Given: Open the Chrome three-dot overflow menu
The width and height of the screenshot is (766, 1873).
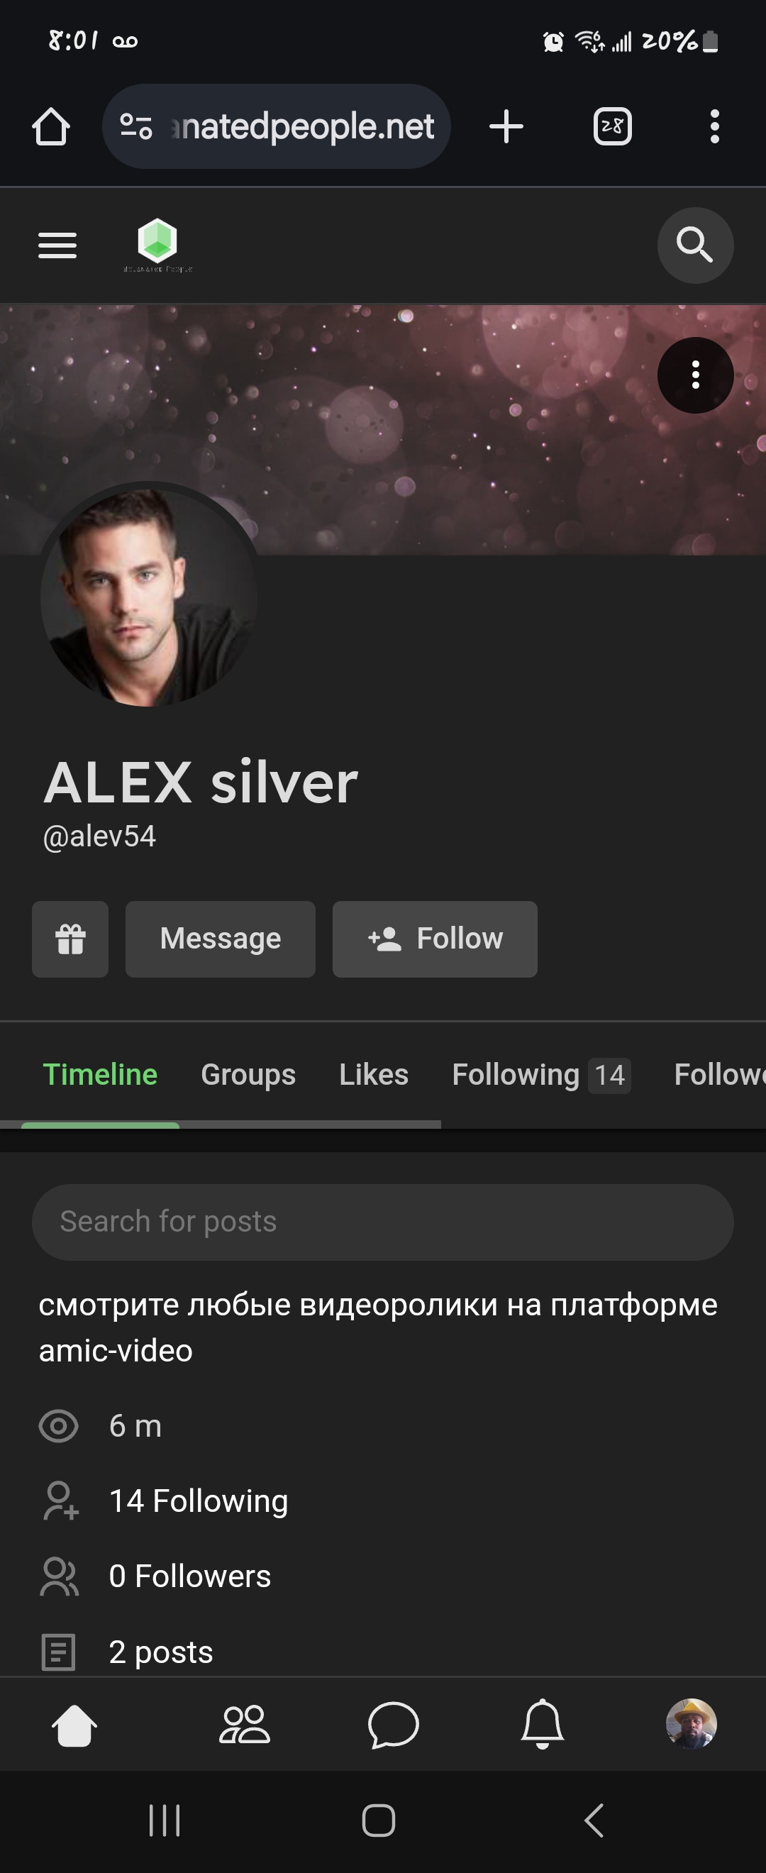Looking at the screenshot, I should click(x=714, y=126).
